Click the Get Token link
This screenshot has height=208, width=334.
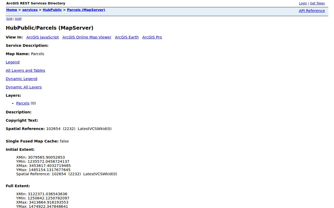point(317,3)
